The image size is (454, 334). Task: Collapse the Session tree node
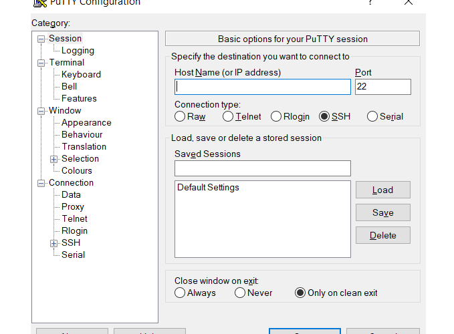pos(41,39)
